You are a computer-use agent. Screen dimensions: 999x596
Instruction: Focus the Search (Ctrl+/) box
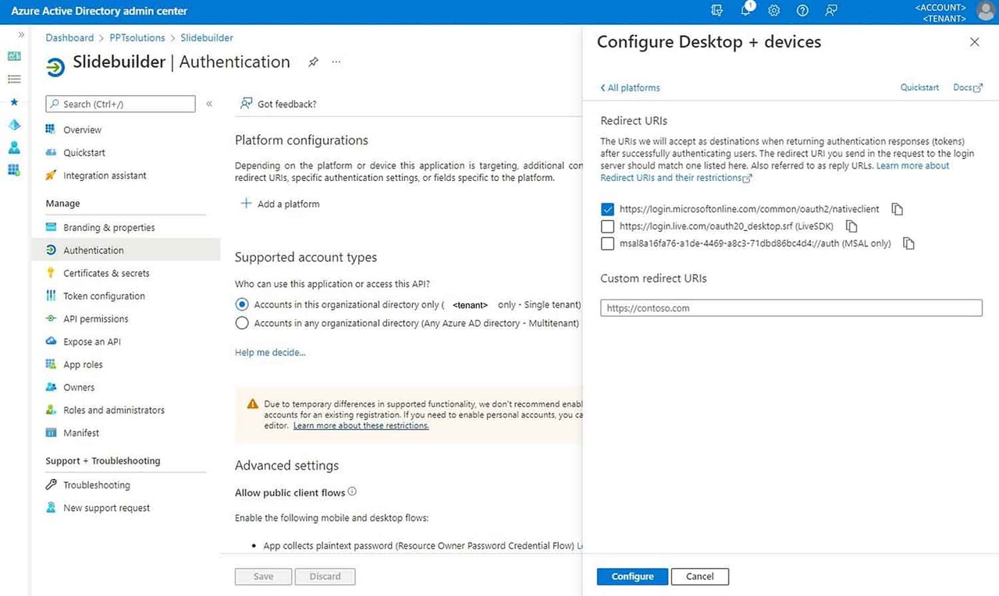[x=120, y=104]
